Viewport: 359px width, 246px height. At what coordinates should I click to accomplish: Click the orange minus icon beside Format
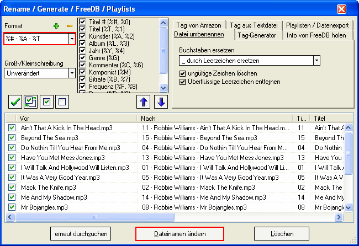point(70,26)
